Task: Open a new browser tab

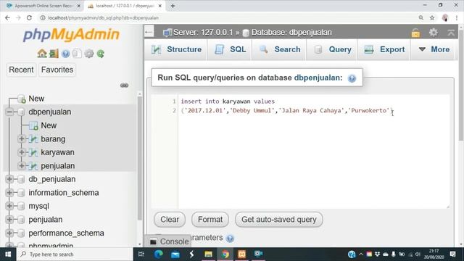Action: (173, 6)
